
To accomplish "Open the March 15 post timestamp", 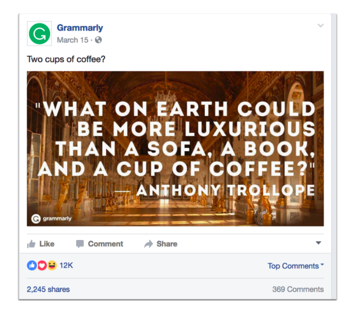I will point(73,40).
